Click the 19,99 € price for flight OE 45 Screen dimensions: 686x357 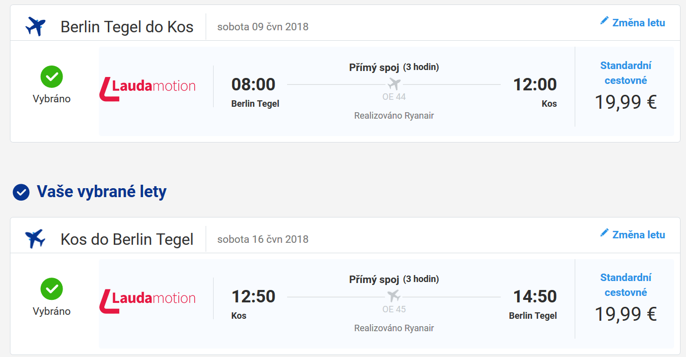pyautogui.click(x=626, y=314)
